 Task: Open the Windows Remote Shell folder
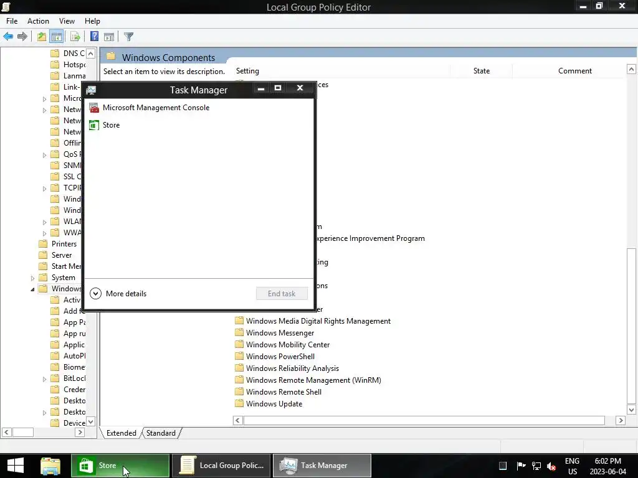click(x=279, y=392)
